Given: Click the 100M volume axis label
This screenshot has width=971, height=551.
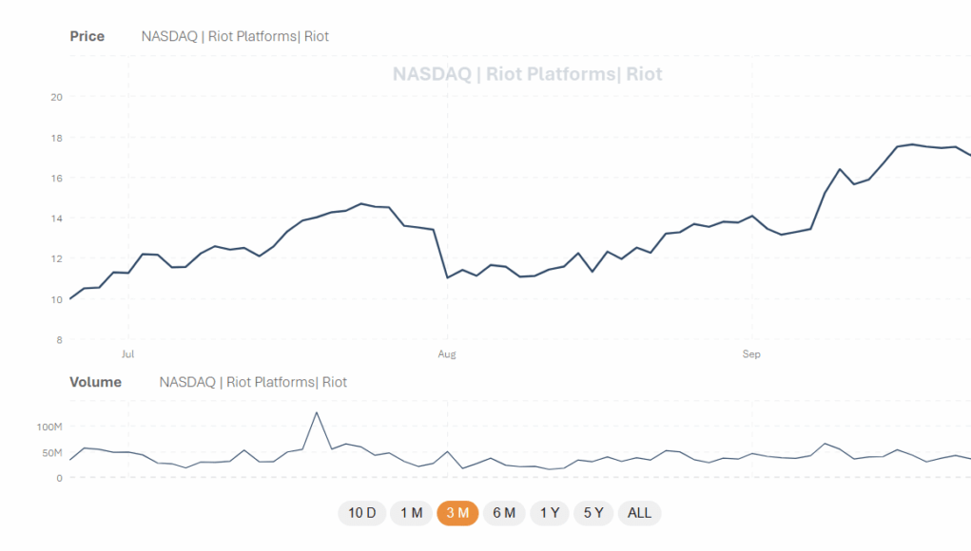Looking at the screenshot, I should pyautogui.click(x=48, y=427).
